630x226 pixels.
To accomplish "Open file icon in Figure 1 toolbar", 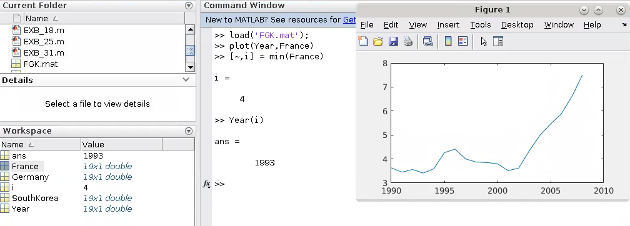I will click(377, 41).
